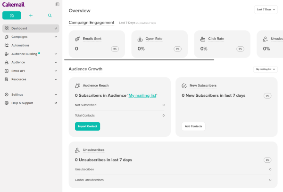Viewport: 283px width, 192px height.
Task: Click the Audience person icon in sidebar
Action: [x=7, y=62]
